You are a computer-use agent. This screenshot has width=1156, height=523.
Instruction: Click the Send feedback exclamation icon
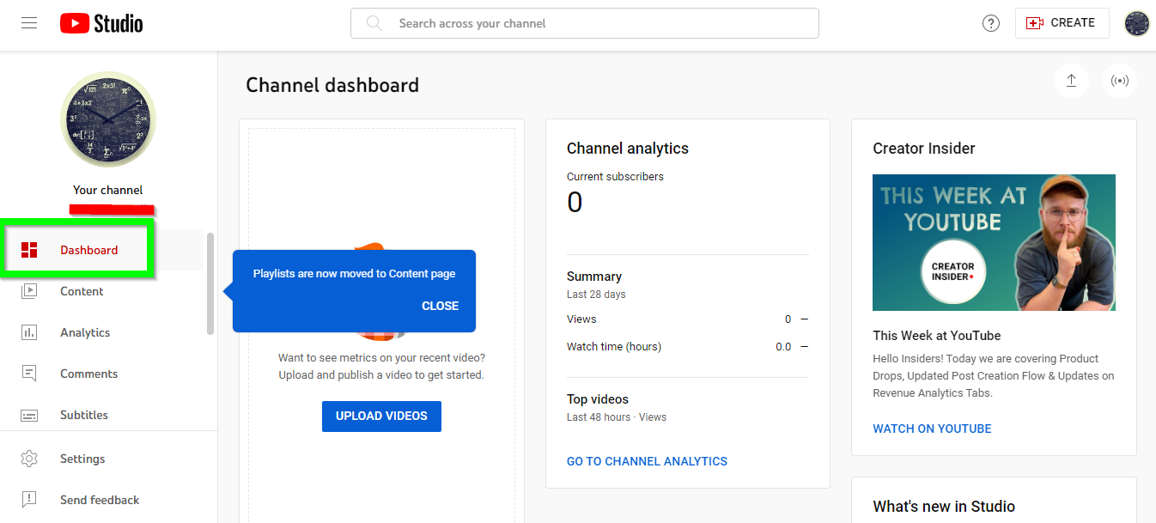pyautogui.click(x=29, y=500)
